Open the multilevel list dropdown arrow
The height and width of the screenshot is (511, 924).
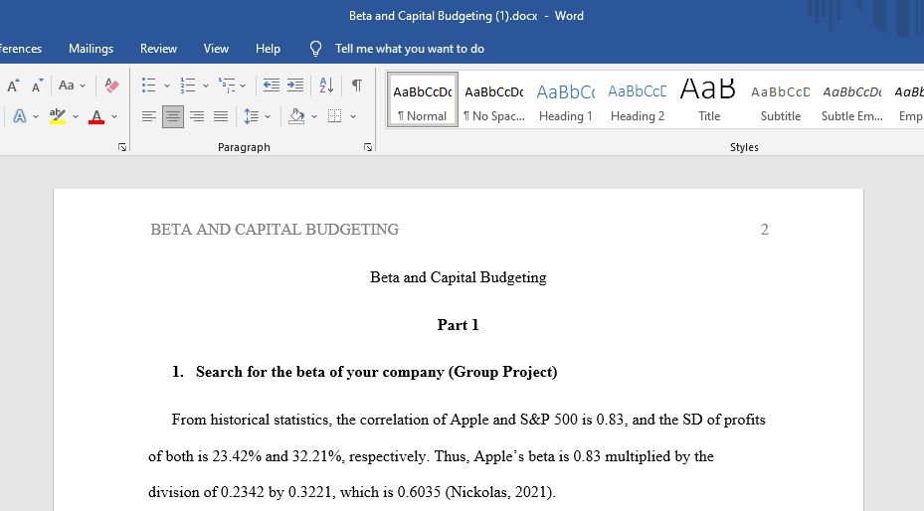pyautogui.click(x=243, y=85)
